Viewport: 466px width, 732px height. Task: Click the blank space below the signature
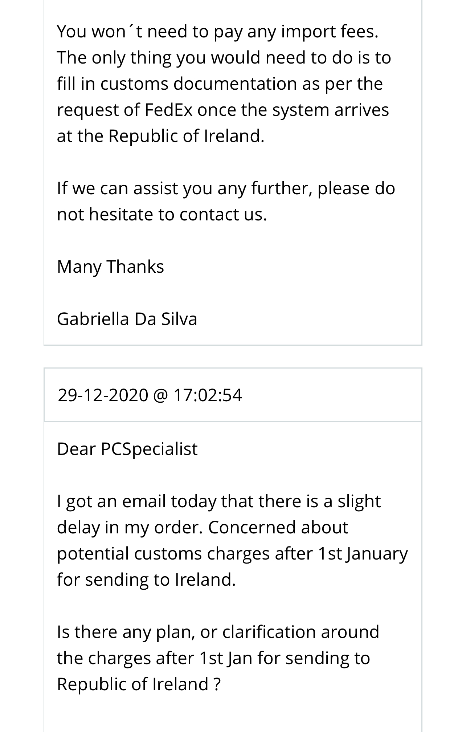coord(233,337)
